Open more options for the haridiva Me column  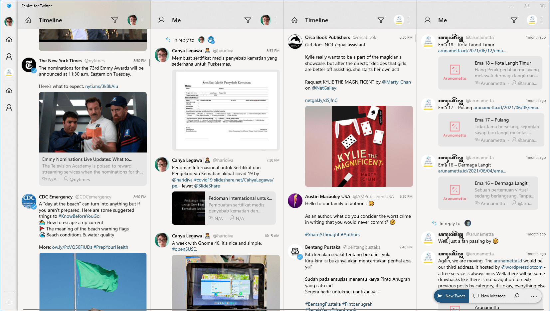[275, 20]
